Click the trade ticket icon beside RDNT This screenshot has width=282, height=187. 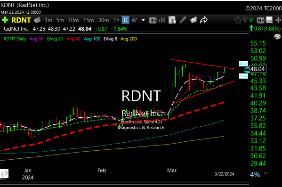click(x=37, y=20)
